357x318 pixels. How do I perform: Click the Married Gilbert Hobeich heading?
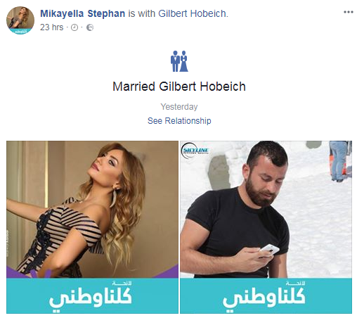(x=179, y=87)
